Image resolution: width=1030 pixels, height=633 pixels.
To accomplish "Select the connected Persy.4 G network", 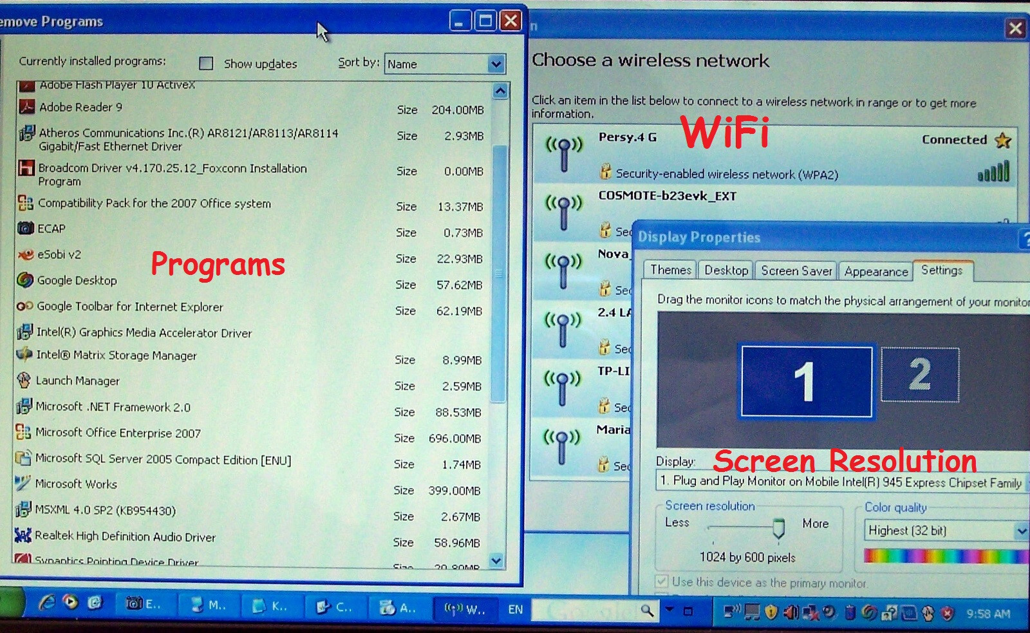I will click(x=775, y=155).
